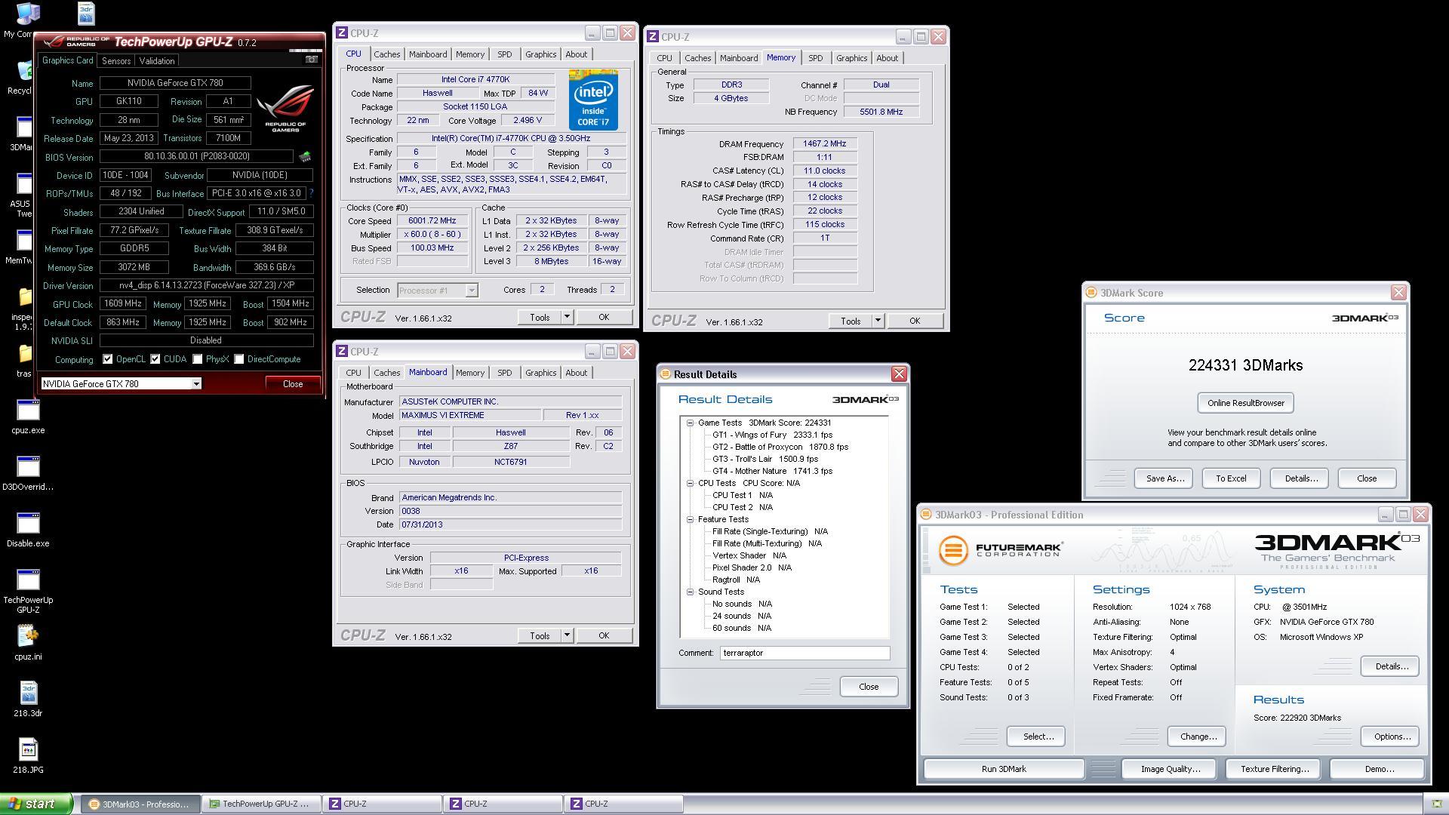Image resolution: width=1449 pixels, height=815 pixels.
Task: Click the system tray icon in taskbar
Action: [x=1437, y=804]
